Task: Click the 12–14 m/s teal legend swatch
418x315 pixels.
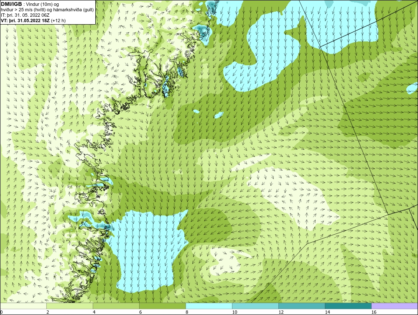Action: (x=302, y=306)
